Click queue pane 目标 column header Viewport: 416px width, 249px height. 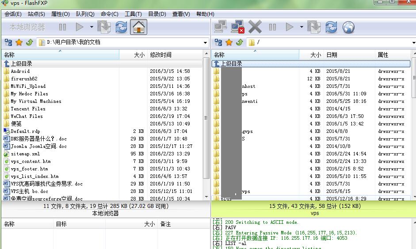pyautogui.click(x=79, y=224)
